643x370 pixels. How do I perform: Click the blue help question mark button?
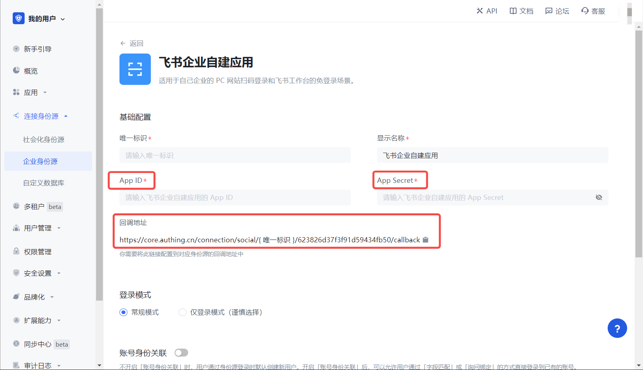617,328
